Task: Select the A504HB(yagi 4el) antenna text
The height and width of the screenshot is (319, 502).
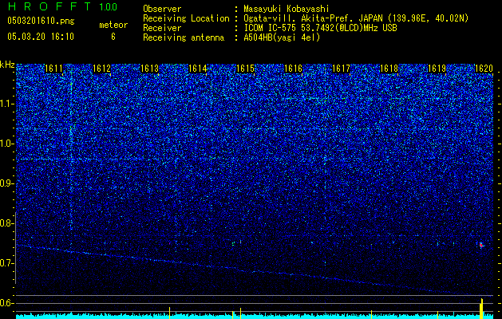Action: (x=282, y=37)
